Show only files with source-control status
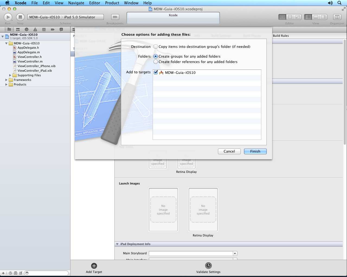 [15, 273]
